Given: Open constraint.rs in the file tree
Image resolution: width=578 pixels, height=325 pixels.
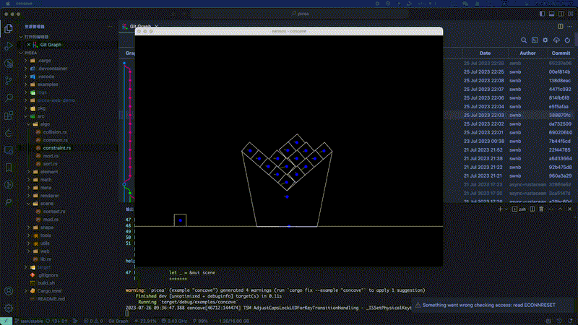Looking at the screenshot, I should [57, 148].
